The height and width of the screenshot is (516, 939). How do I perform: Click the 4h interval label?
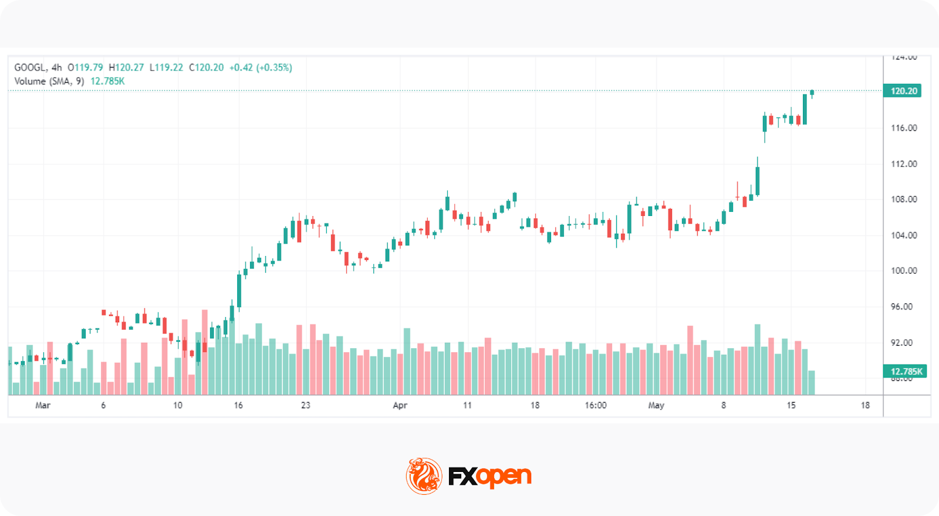(56, 68)
